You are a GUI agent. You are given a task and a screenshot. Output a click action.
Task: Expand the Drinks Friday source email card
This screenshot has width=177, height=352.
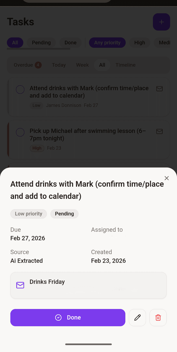88,285
